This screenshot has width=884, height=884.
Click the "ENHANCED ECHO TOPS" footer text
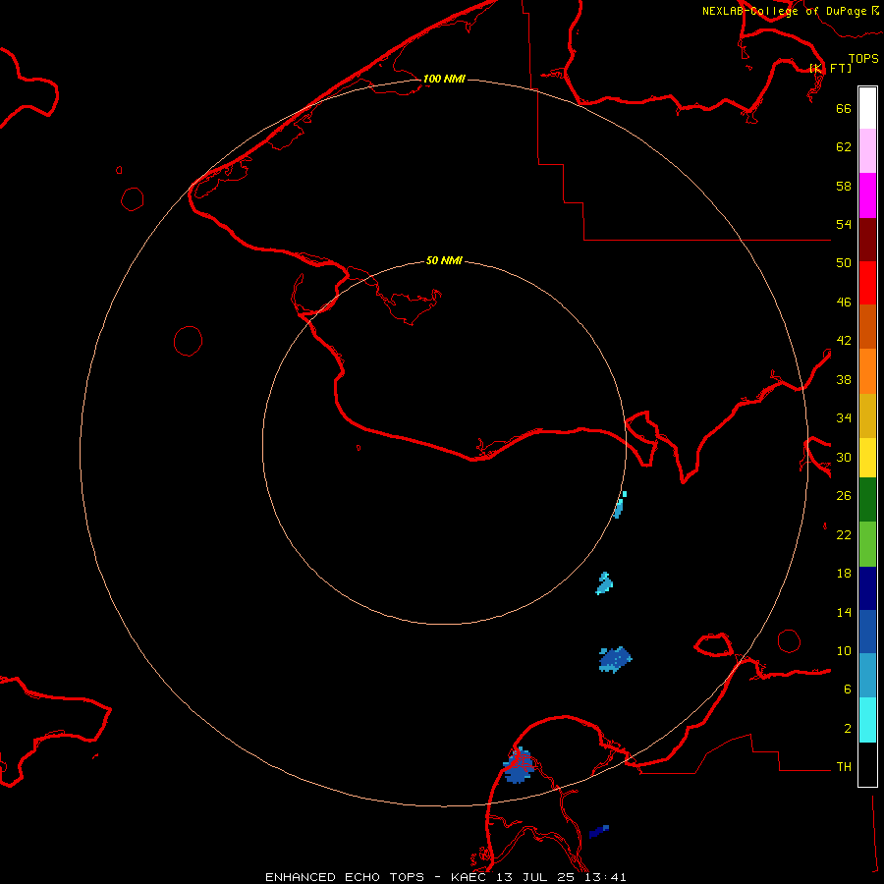(x=345, y=877)
